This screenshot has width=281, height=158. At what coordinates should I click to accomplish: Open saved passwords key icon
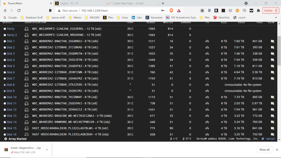pyautogui.click(x=162, y=11)
